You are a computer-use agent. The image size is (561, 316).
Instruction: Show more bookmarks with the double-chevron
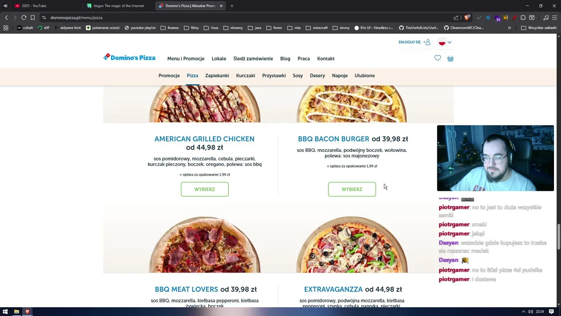[509, 28]
